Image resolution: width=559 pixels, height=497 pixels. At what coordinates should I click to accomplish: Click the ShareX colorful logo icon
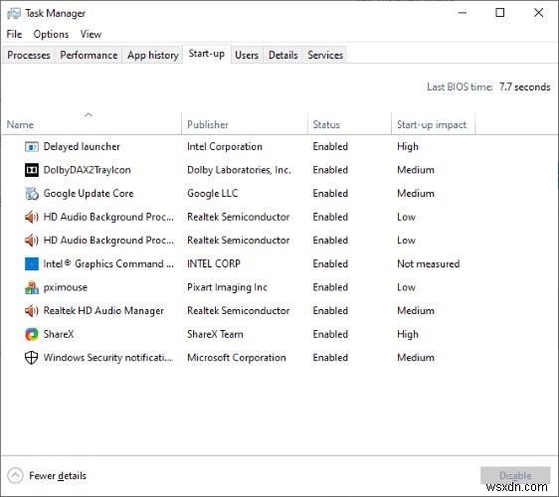(x=32, y=334)
